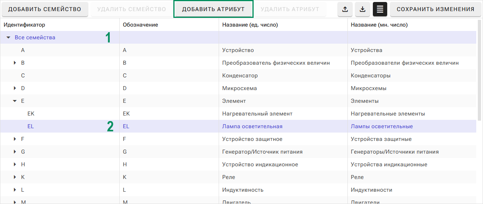The image size is (483, 204).
Task: Click cell Устройства защитные
Action: click(x=381, y=139)
